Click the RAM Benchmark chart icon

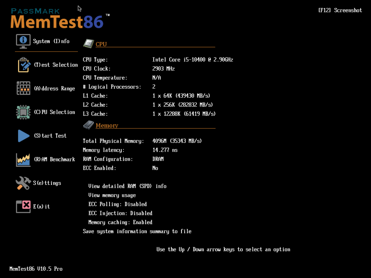tap(23, 160)
